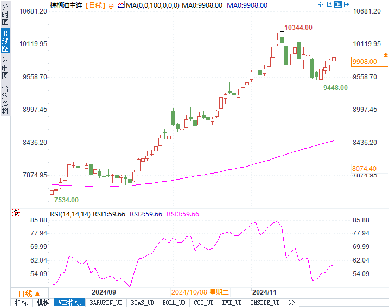Viewport: 389px width, 307px height.
Task: Apply the DMI_UD indicator
Action: tap(232, 303)
